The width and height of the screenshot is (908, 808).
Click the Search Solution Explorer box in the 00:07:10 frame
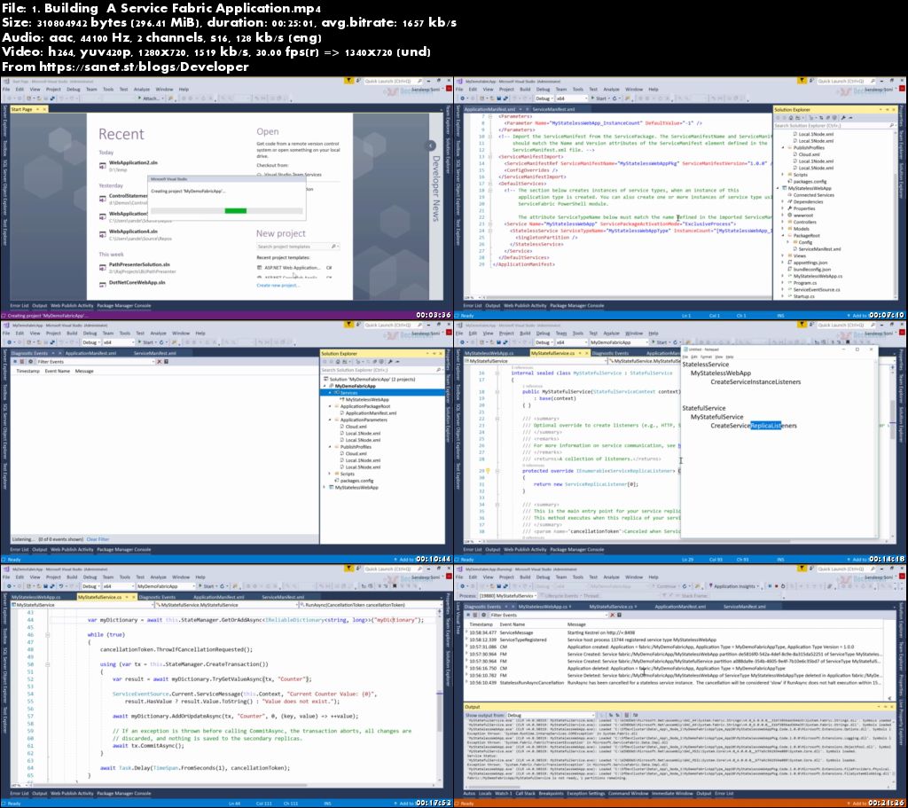point(834,125)
